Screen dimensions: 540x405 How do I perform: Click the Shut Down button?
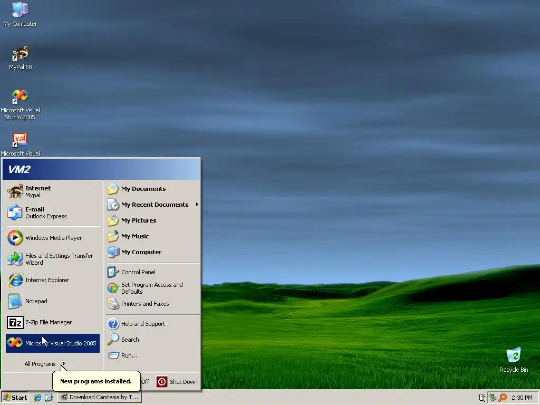point(177,382)
